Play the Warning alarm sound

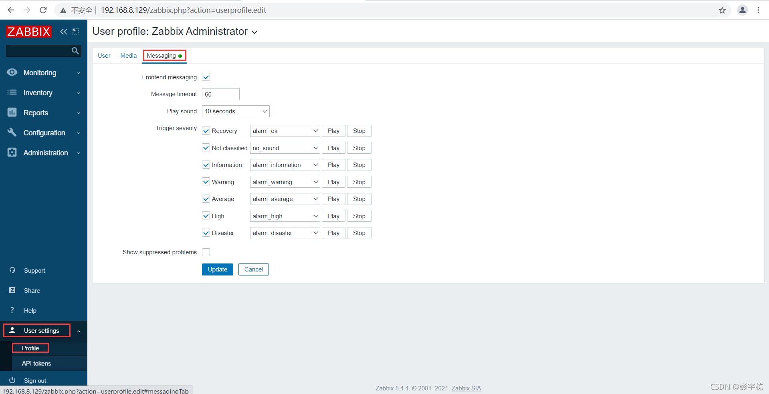coord(333,182)
